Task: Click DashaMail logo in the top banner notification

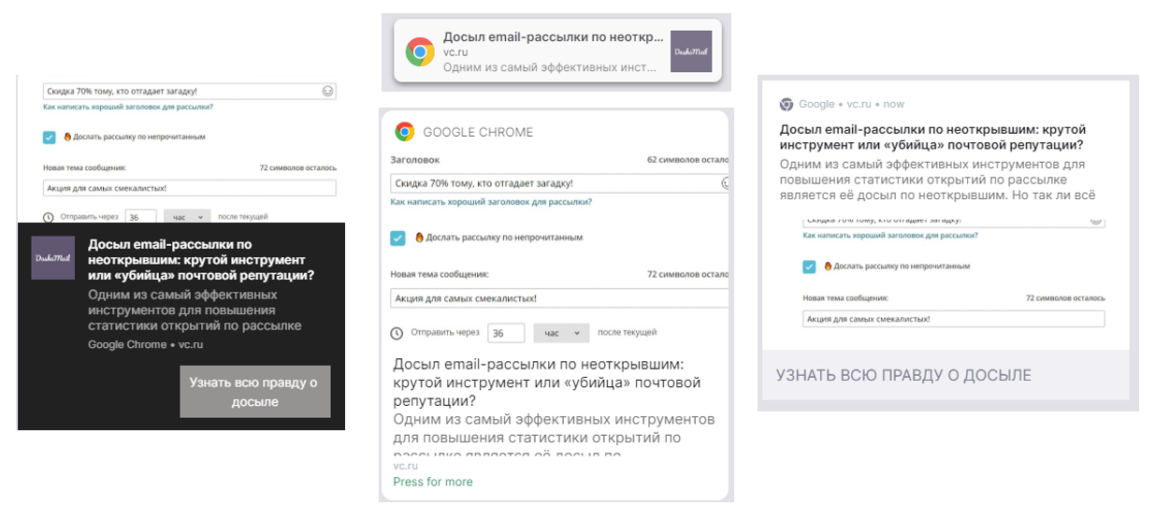Action: (x=691, y=51)
